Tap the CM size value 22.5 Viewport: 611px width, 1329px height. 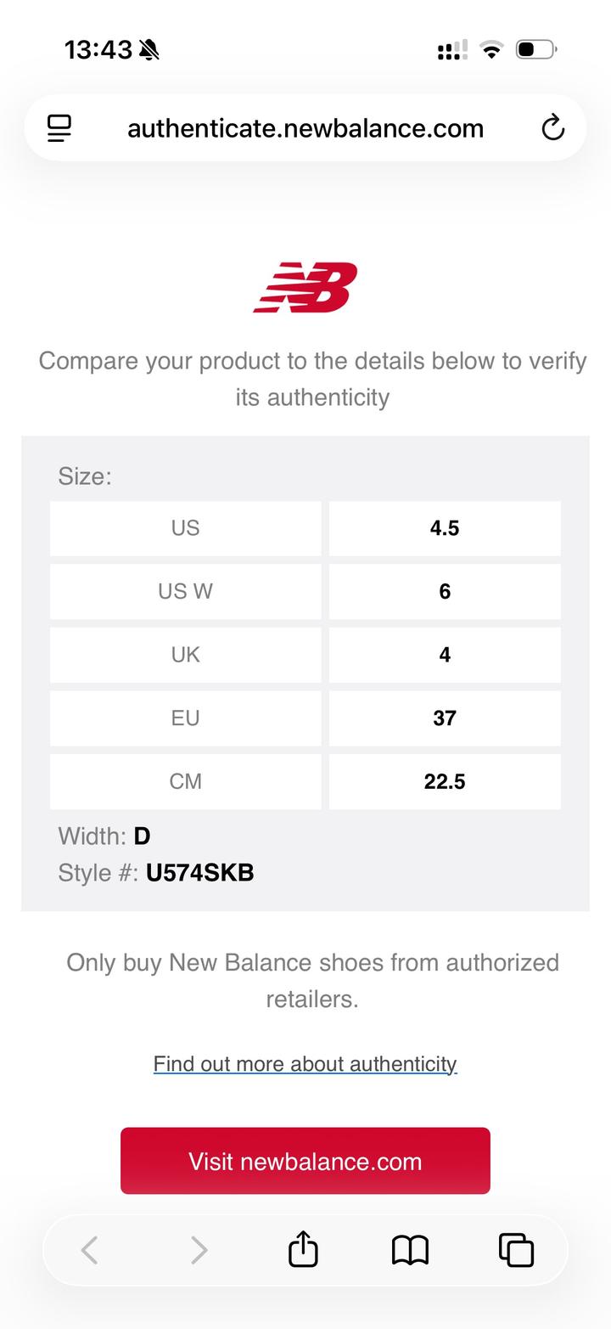point(445,781)
